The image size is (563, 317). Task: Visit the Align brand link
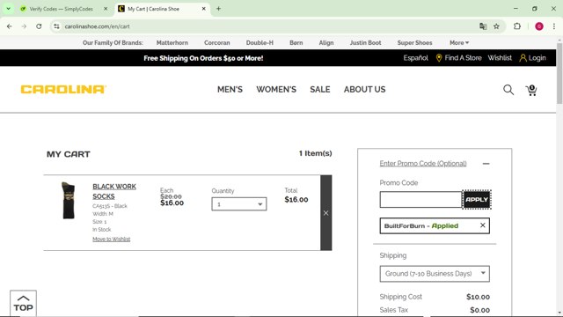[326, 43]
